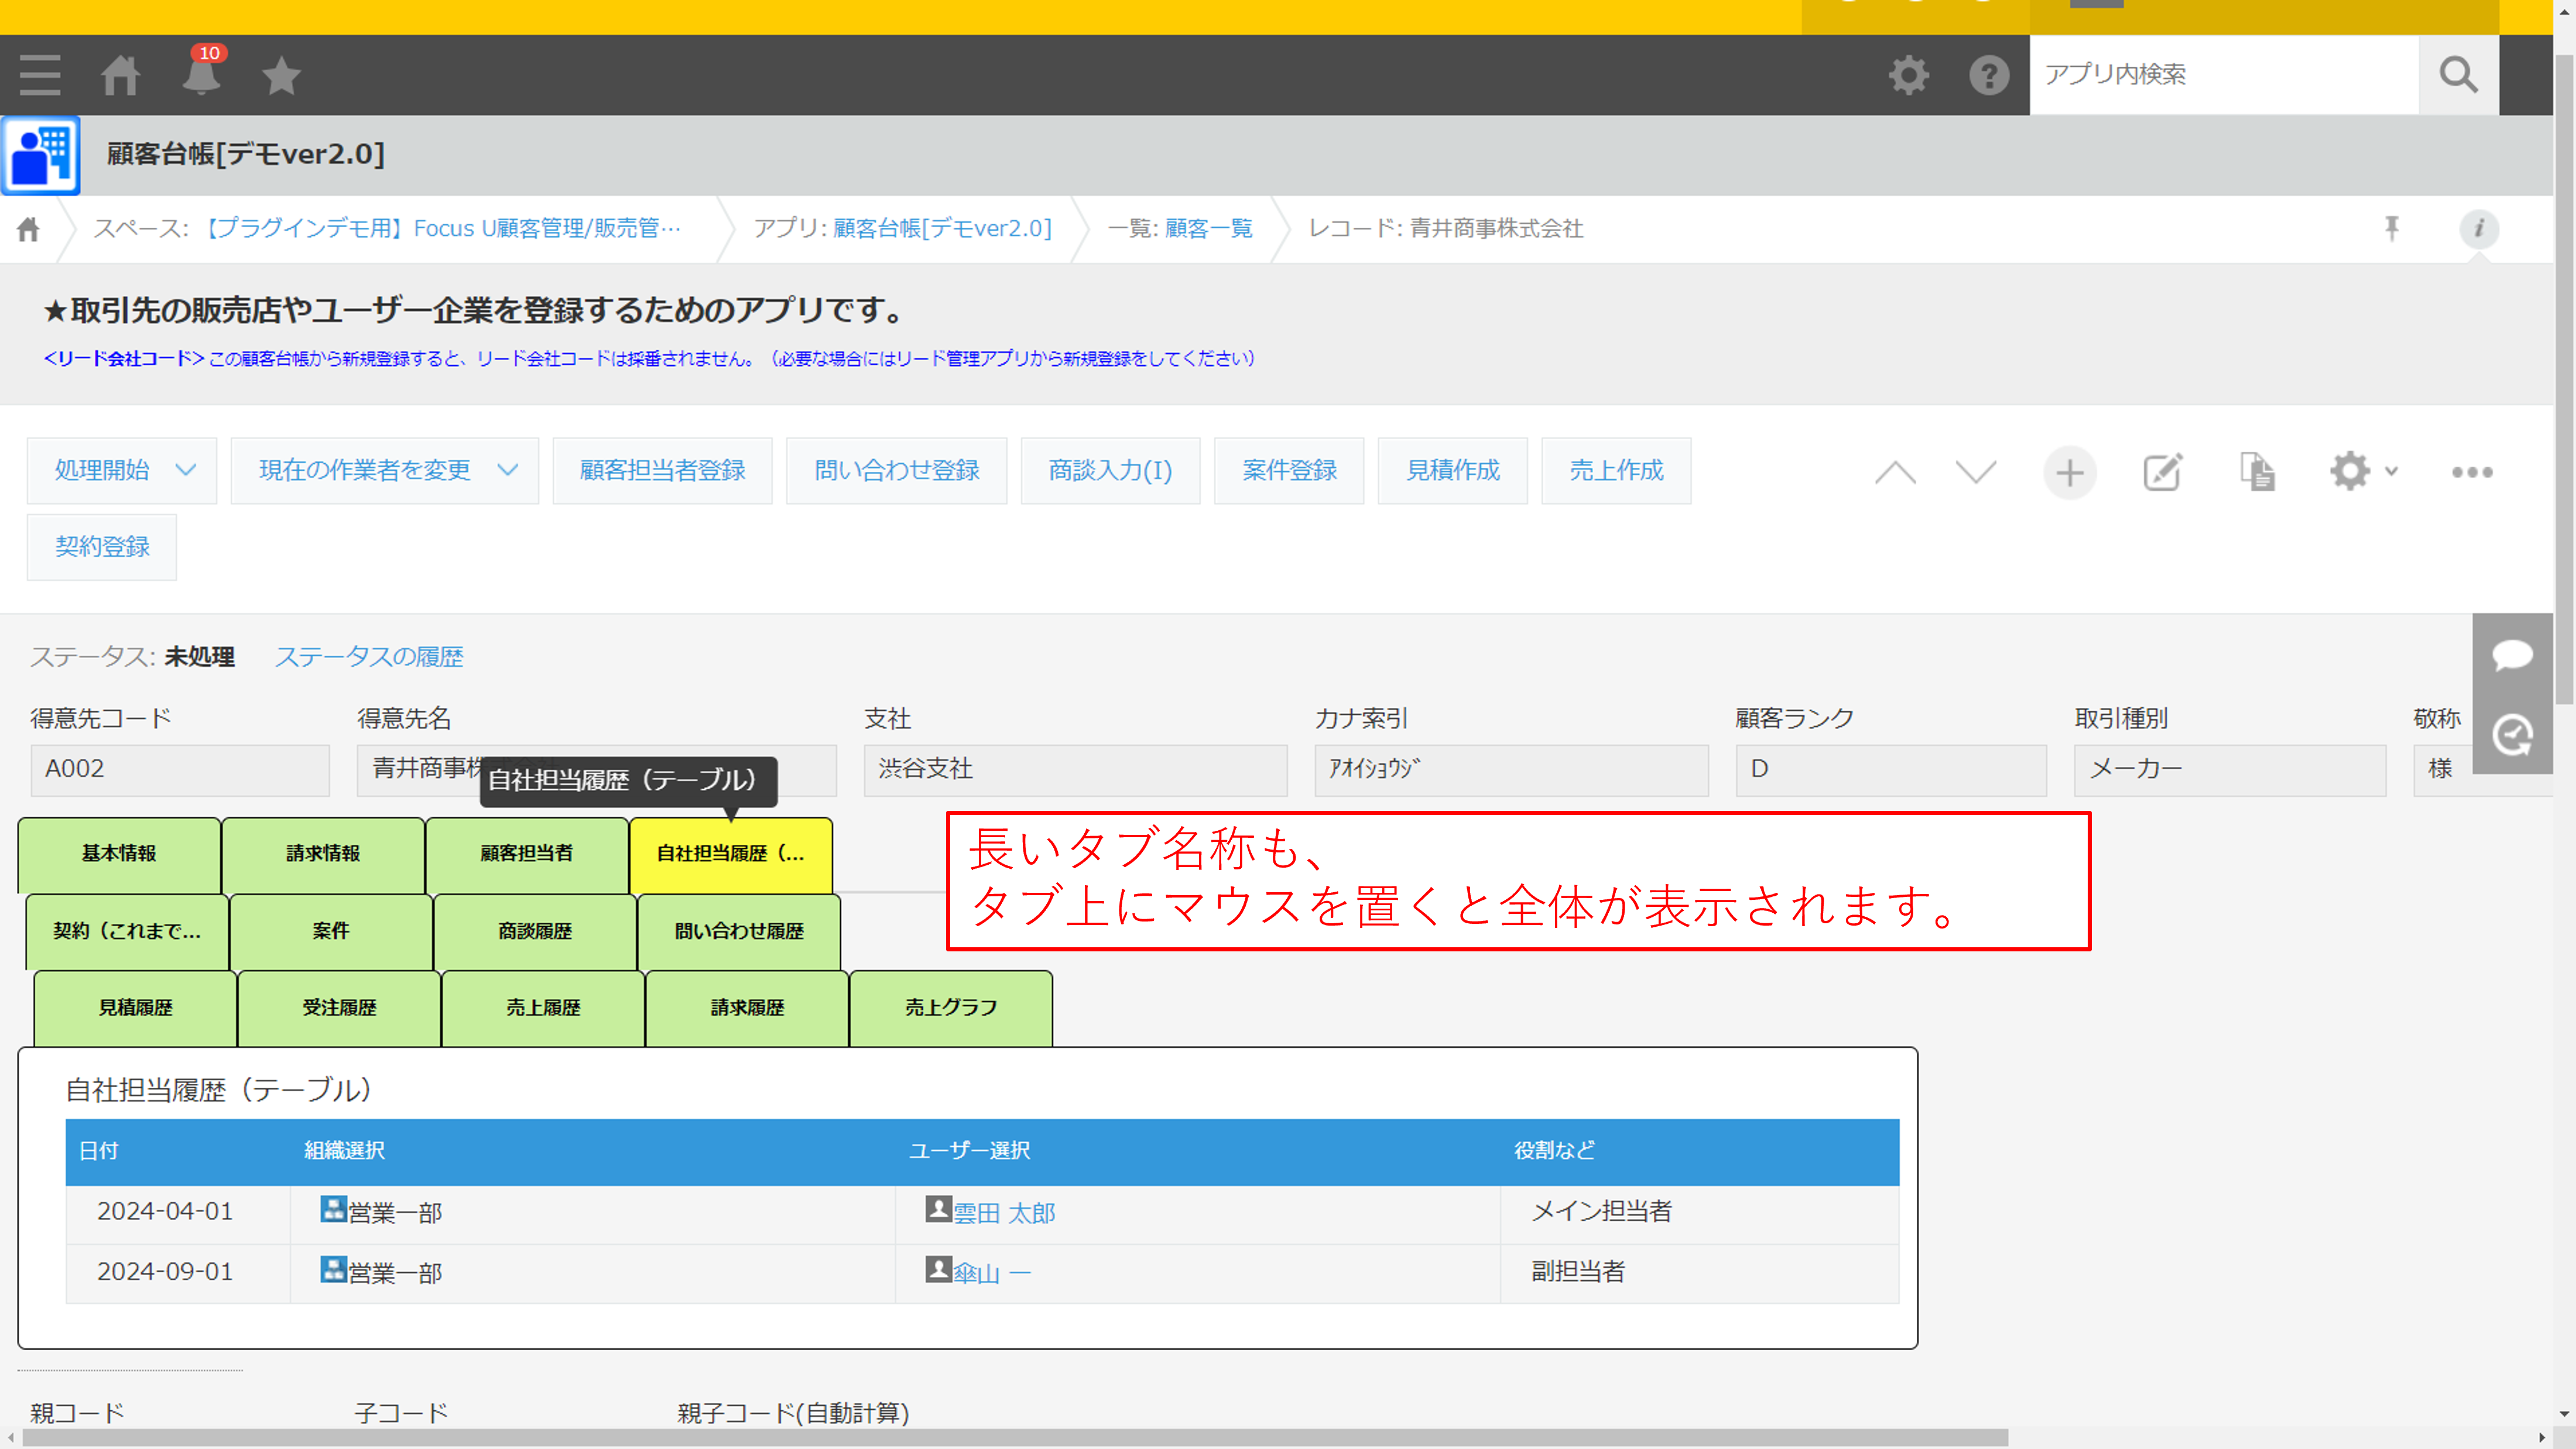Go to next record down arrow
This screenshot has width=2576, height=1449.
(x=1975, y=472)
